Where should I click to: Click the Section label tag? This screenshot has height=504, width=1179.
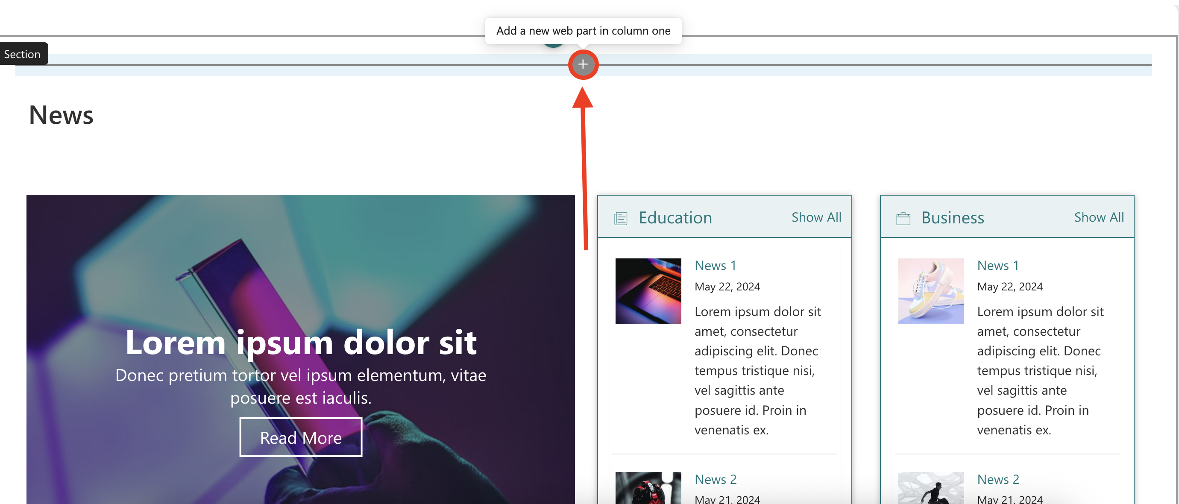click(x=23, y=54)
